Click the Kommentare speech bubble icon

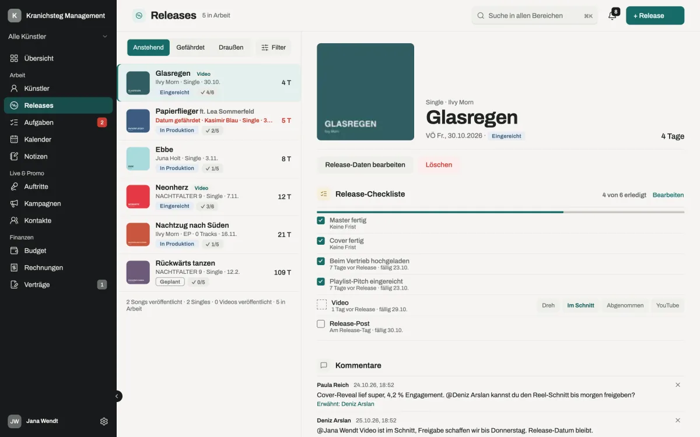324,365
